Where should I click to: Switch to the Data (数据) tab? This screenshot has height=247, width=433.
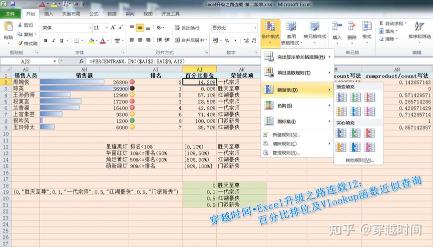(112, 14)
